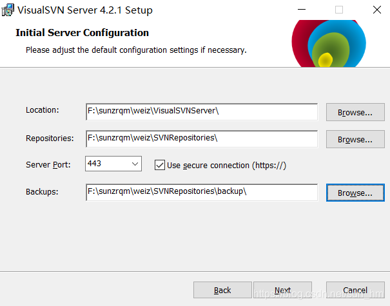Click the Location label
This screenshot has height=306, width=390.
tap(43, 110)
